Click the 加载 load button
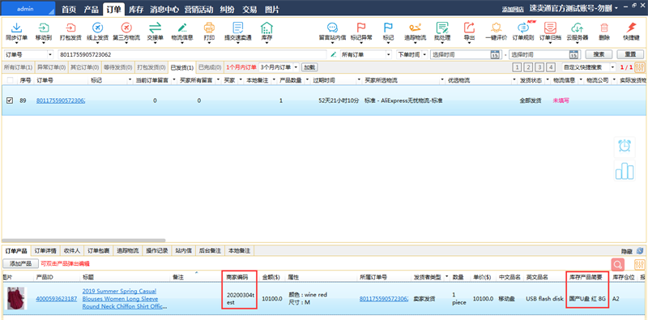Viewport: 648px width, 320px height. click(x=309, y=67)
